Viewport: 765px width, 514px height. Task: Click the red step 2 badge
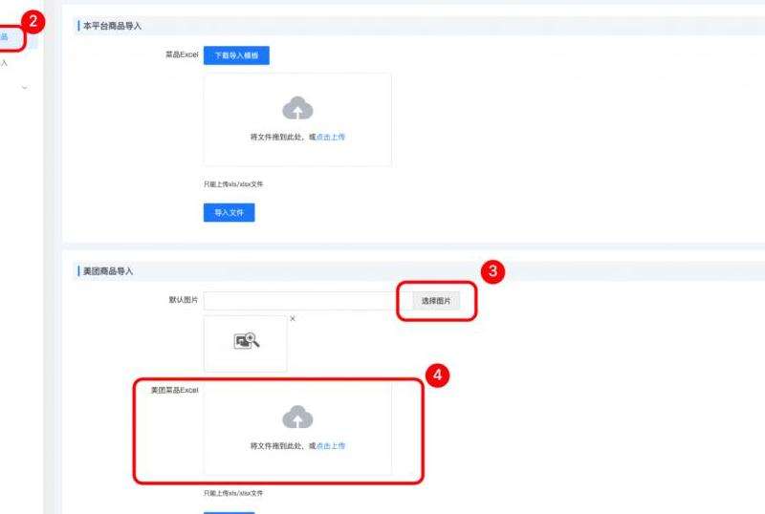33,19
